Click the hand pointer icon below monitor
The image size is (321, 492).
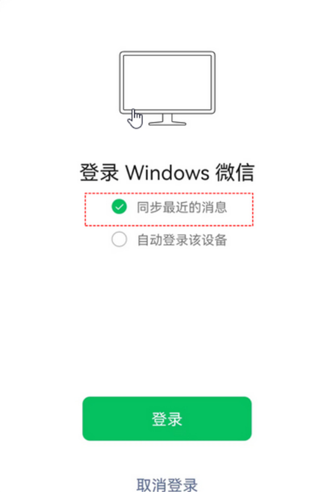click(x=135, y=119)
